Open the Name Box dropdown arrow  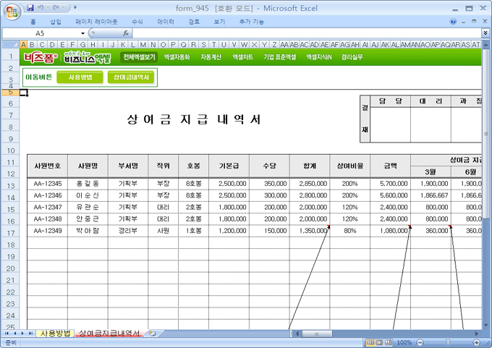[x=83, y=33]
